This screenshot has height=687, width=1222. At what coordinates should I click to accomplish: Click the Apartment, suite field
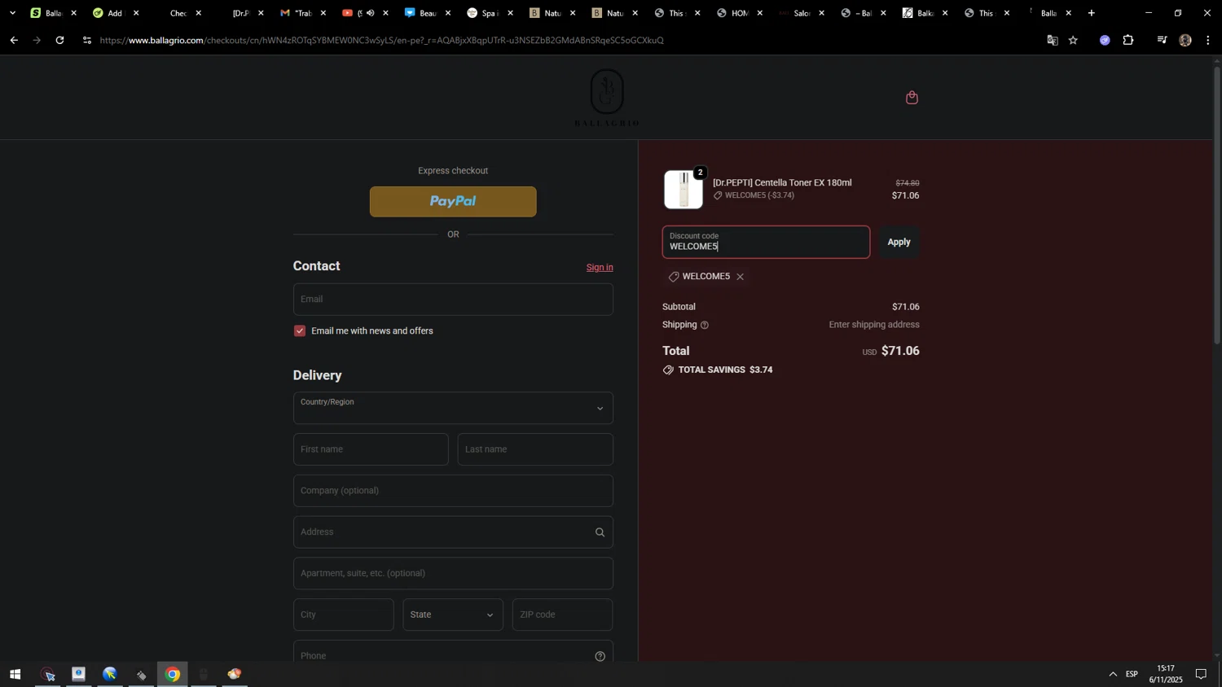[x=453, y=573]
